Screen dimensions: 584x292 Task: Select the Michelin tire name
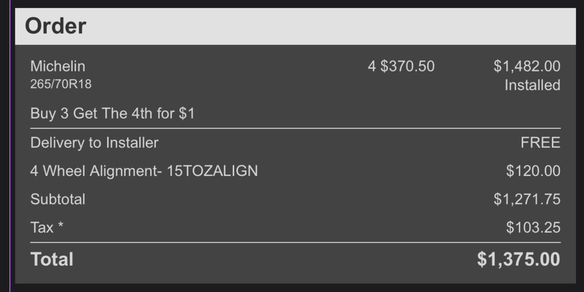pos(58,66)
